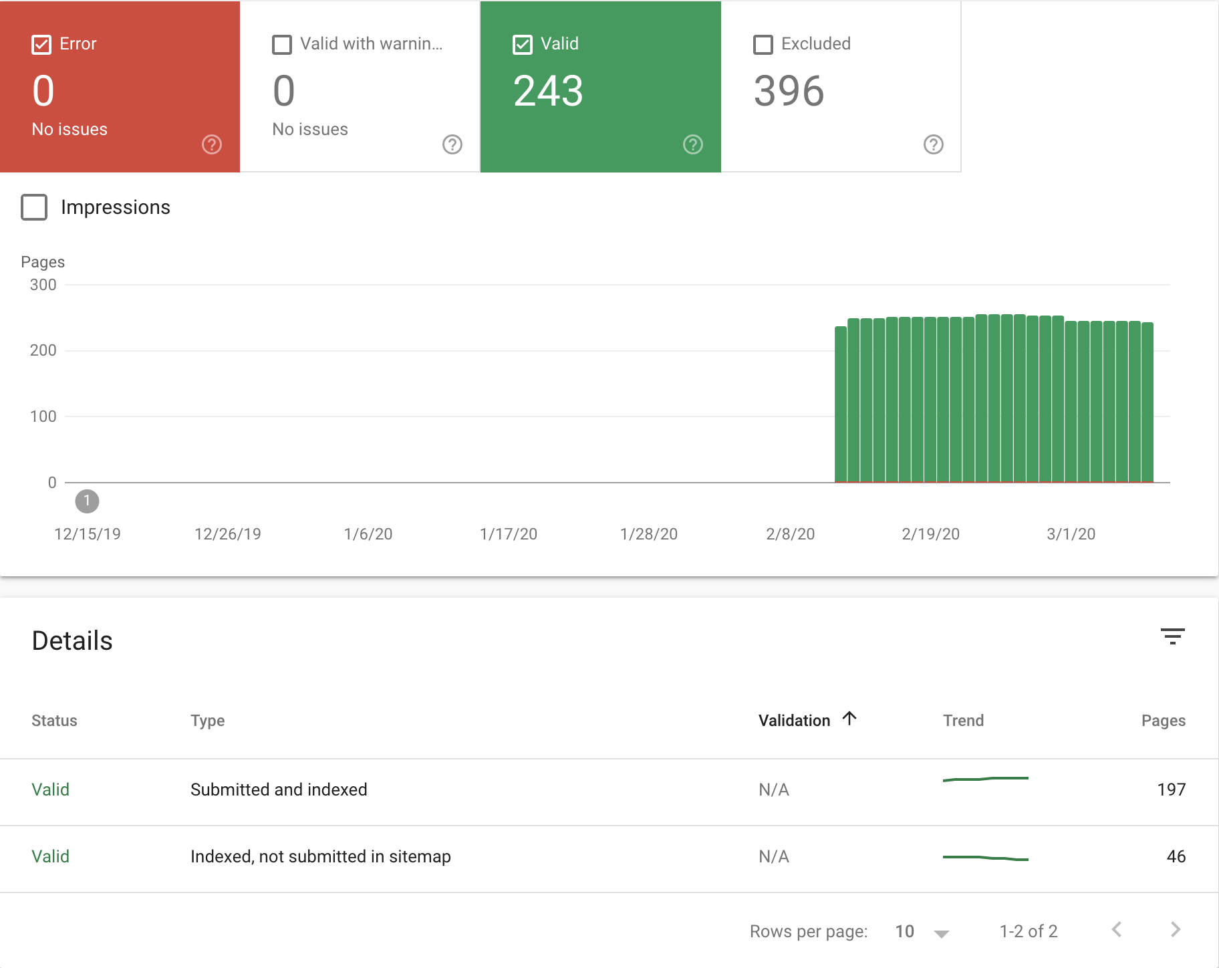This screenshot has width=1219, height=968.
Task: Open the Details table filter icon
Action: tap(1172, 636)
